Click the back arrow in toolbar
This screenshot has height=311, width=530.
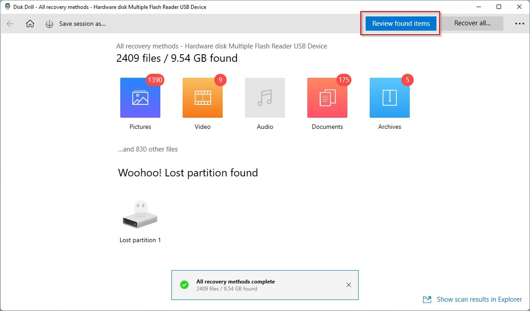click(x=10, y=24)
